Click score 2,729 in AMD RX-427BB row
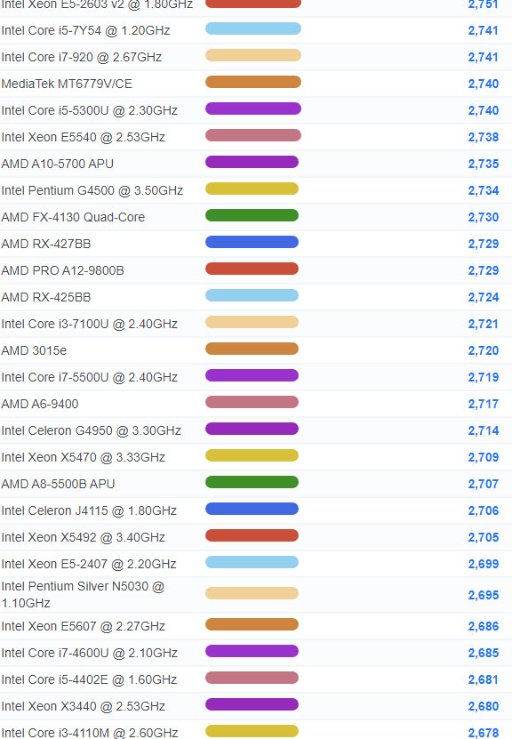The height and width of the screenshot is (739, 512). [x=484, y=245]
